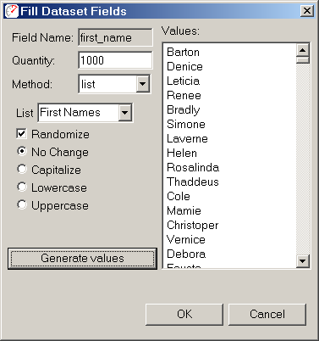Viewport: 319px width, 341px height.
Task: Click the Cancel button
Action: click(267, 314)
